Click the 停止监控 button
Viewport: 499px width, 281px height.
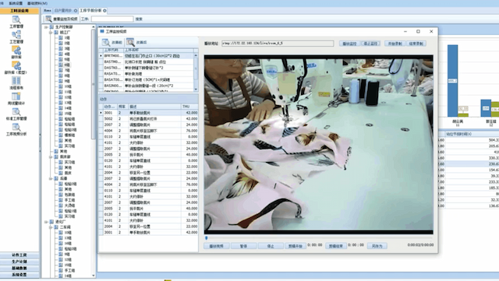370,44
